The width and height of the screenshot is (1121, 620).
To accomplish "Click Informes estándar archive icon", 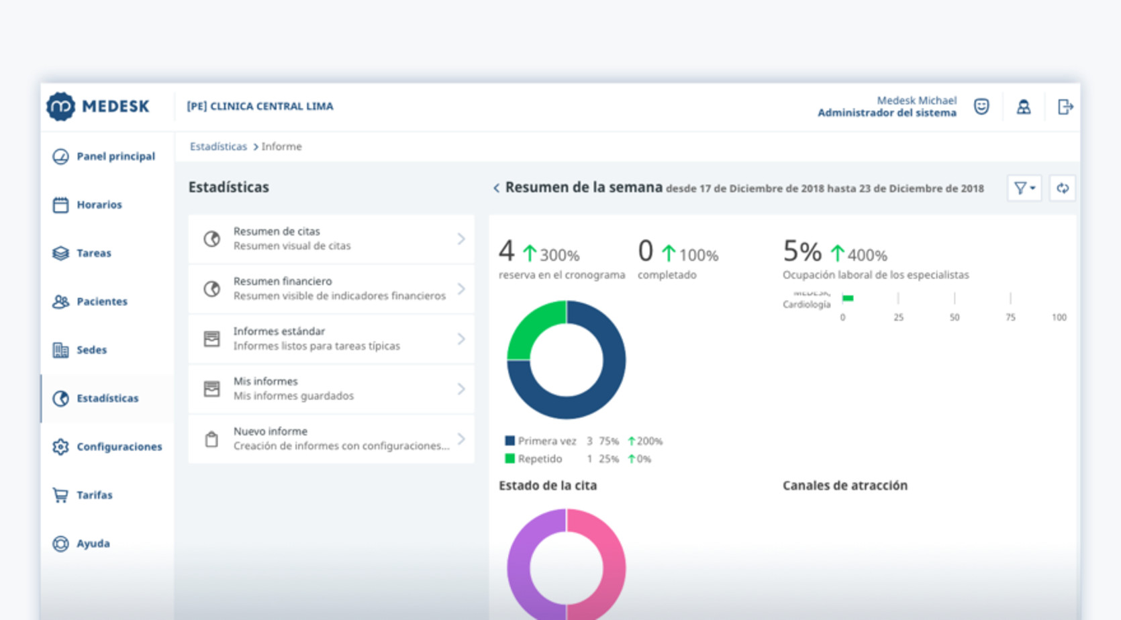I will [212, 339].
